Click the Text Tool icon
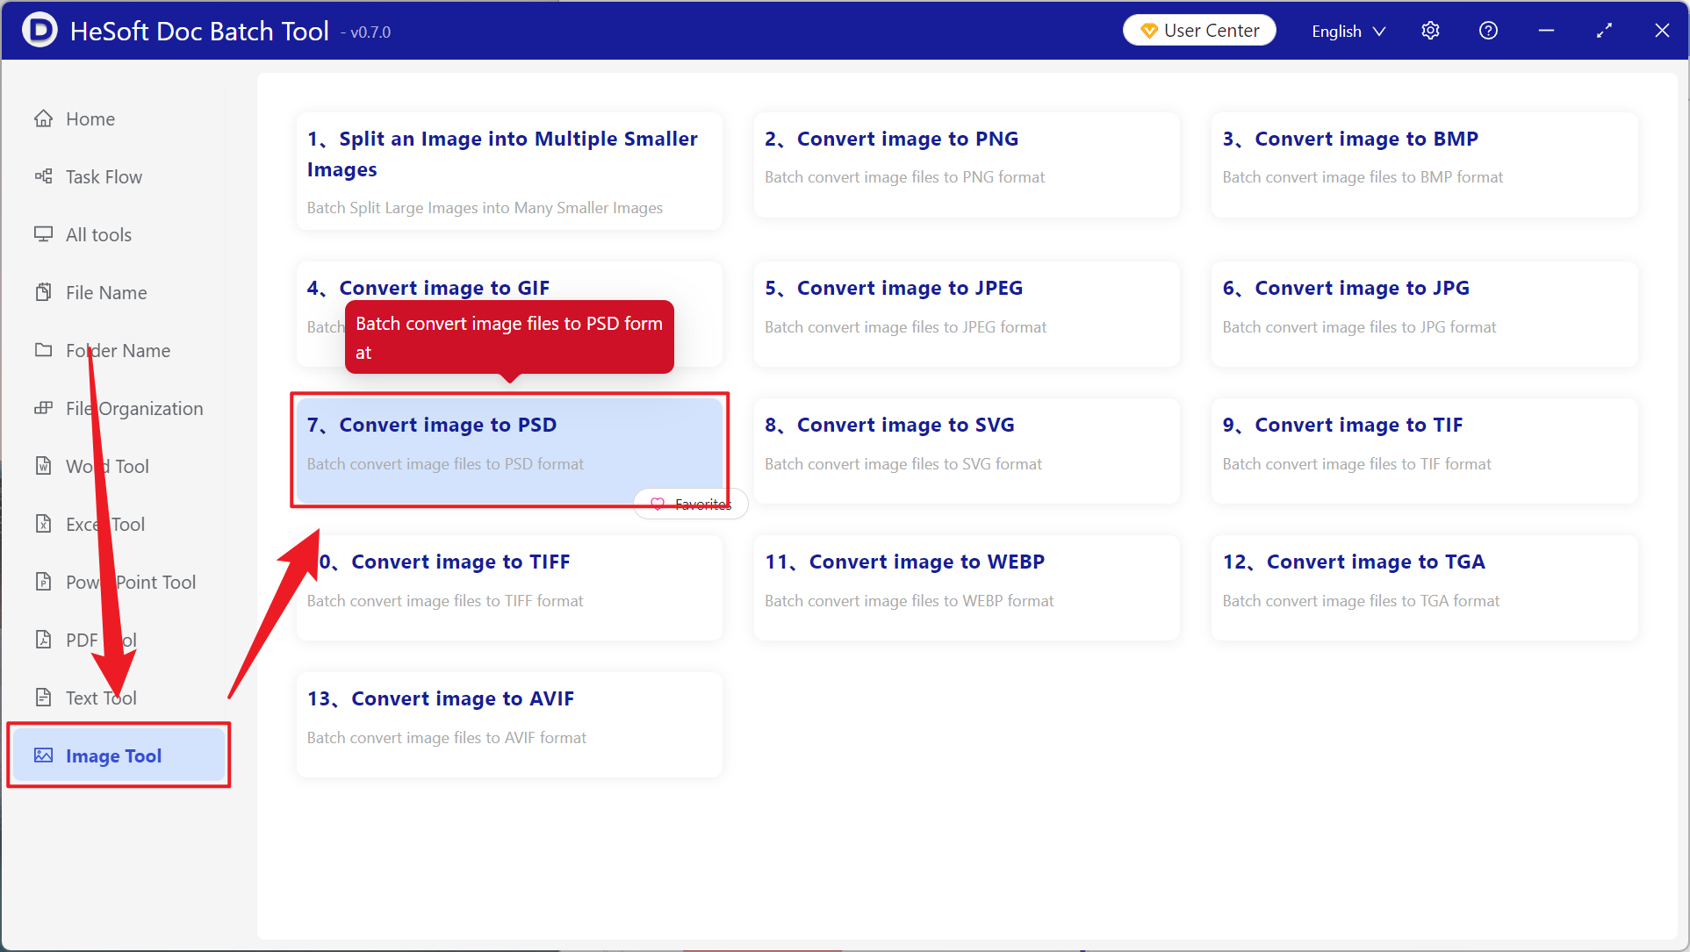 [x=43, y=698]
